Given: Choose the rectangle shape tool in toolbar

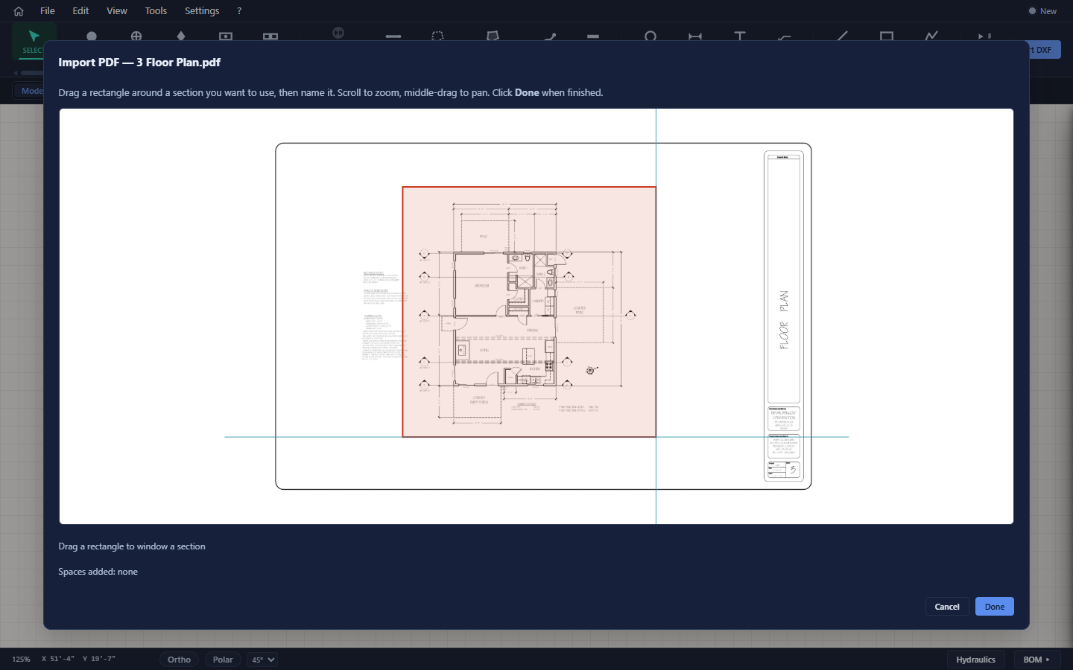Looking at the screenshot, I should 887,36.
